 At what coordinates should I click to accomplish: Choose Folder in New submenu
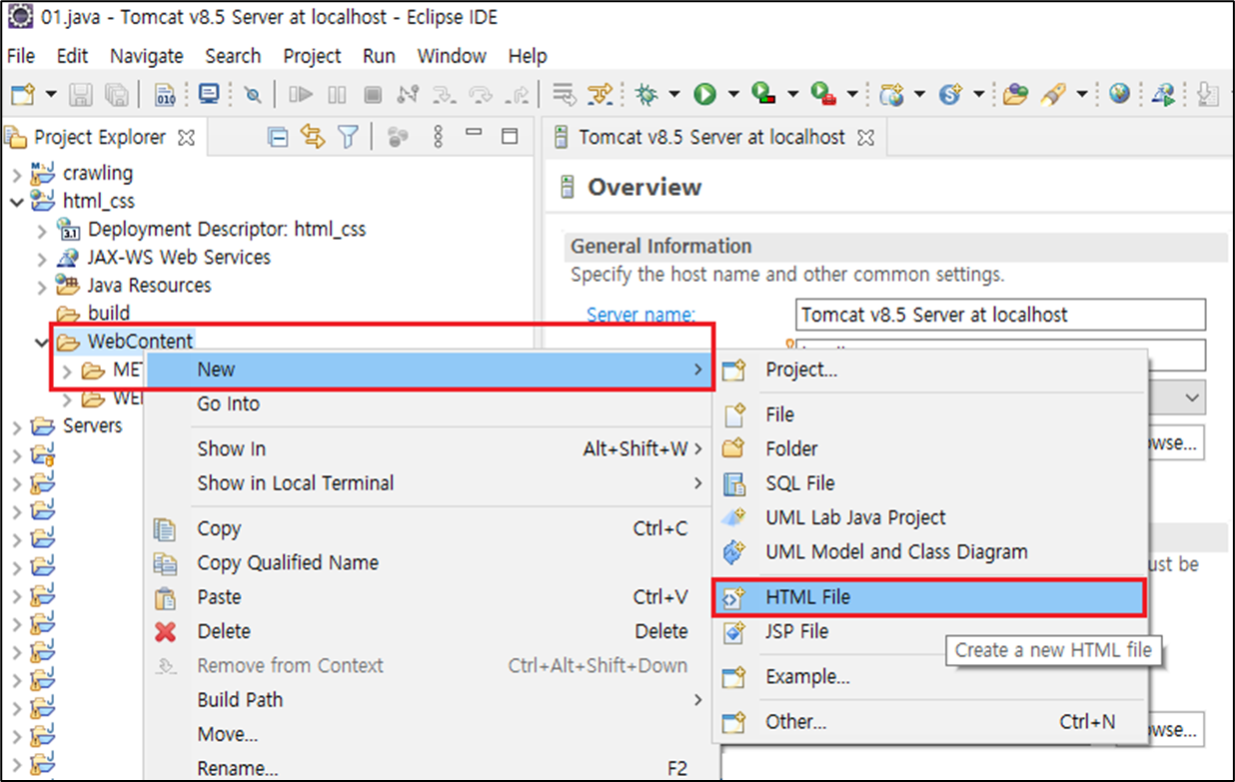point(929,449)
